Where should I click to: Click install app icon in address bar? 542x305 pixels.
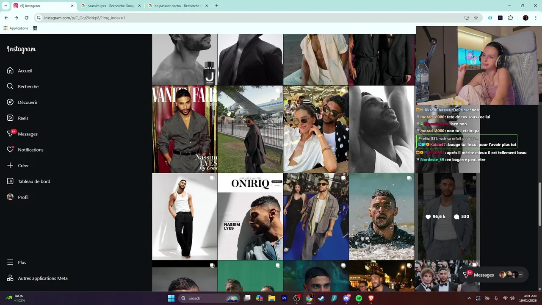[467, 18]
